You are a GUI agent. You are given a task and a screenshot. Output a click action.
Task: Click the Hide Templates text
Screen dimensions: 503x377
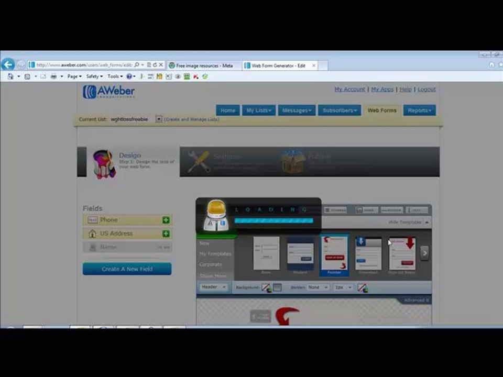click(404, 222)
